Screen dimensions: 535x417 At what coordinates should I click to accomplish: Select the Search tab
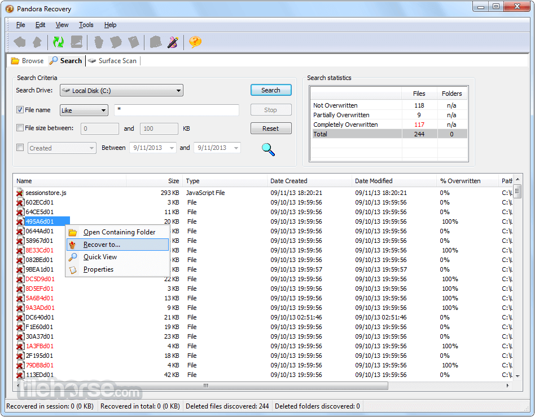coord(66,61)
